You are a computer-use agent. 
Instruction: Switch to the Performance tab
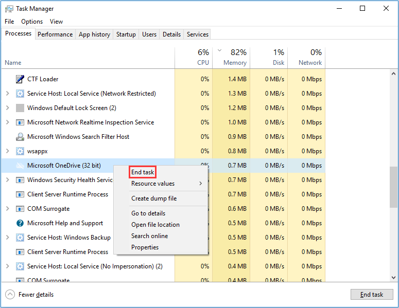click(x=55, y=34)
